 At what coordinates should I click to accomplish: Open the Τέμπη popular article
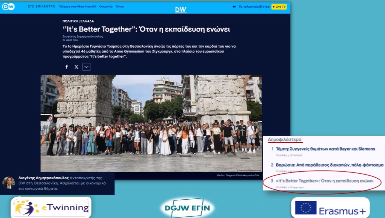(325, 149)
